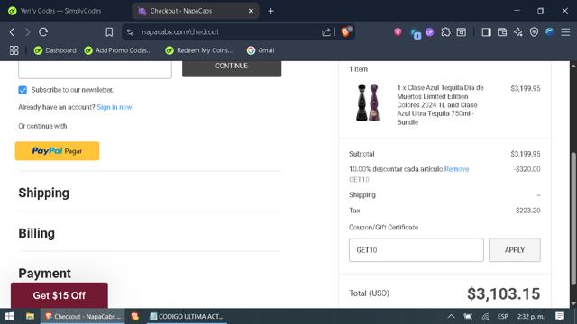This screenshot has width=577, height=324.
Task: Open the Add Promo Codes bookmark
Action: [118, 50]
